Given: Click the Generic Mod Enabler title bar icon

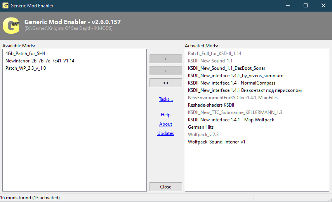Looking at the screenshot, I should [5, 5].
